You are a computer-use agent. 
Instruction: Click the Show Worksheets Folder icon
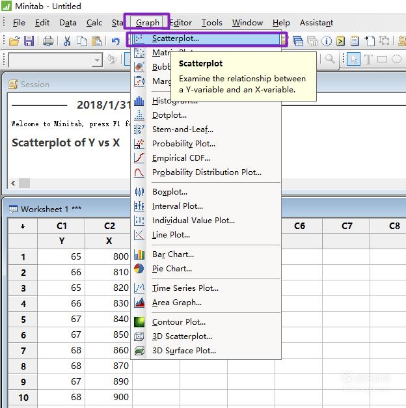click(x=298, y=41)
